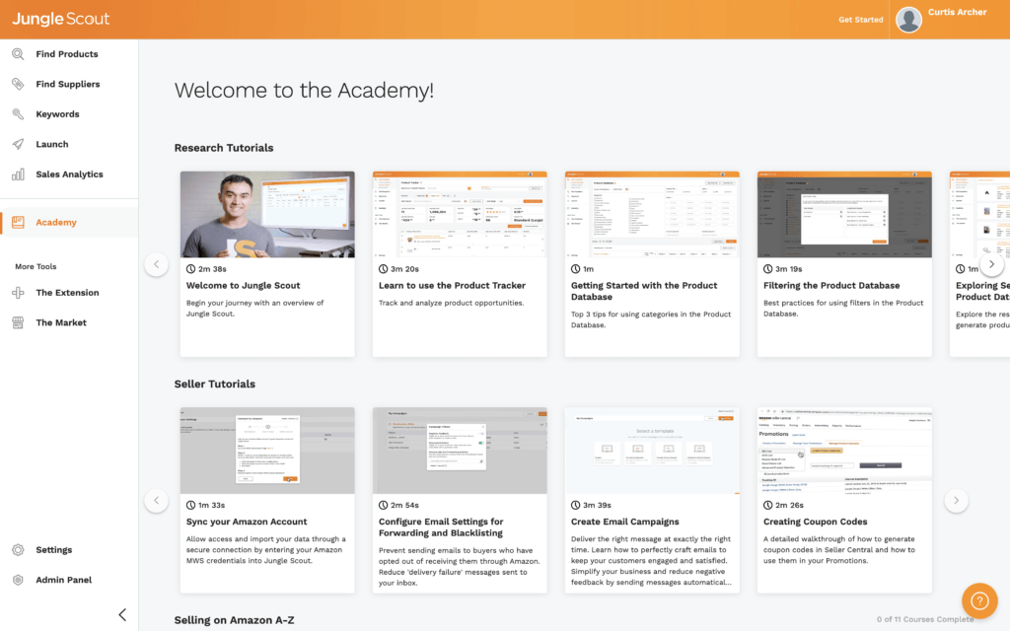Show more Seller Tutorials with the right arrow
This screenshot has height=631, width=1010.
(x=955, y=500)
